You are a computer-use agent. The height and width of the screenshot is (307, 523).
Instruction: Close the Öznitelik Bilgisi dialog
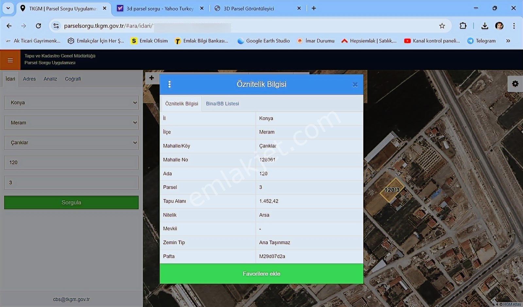(355, 85)
